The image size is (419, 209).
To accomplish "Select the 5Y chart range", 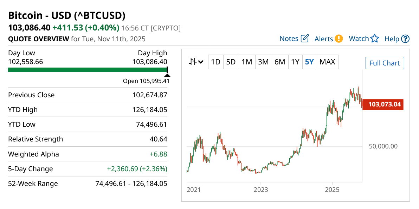I will click(309, 62).
